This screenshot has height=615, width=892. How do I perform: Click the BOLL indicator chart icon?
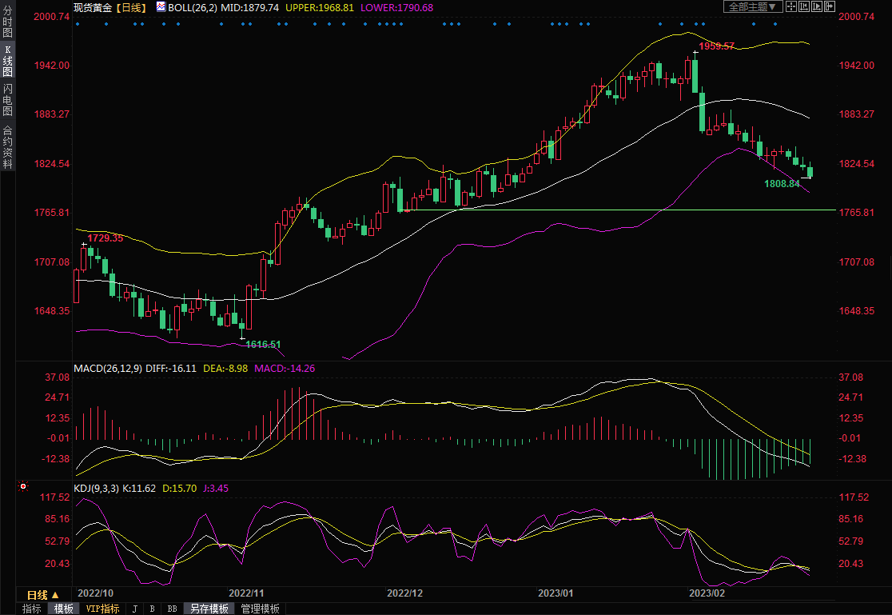[x=161, y=7]
